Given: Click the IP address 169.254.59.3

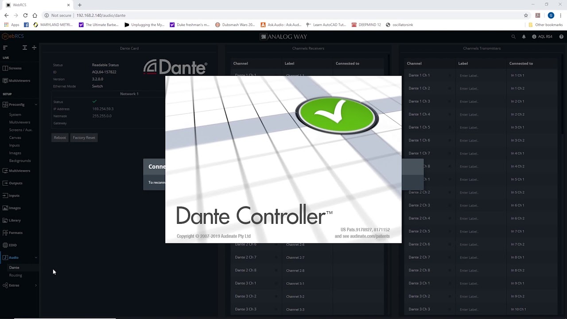Looking at the screenshot, I should (103, 109).
